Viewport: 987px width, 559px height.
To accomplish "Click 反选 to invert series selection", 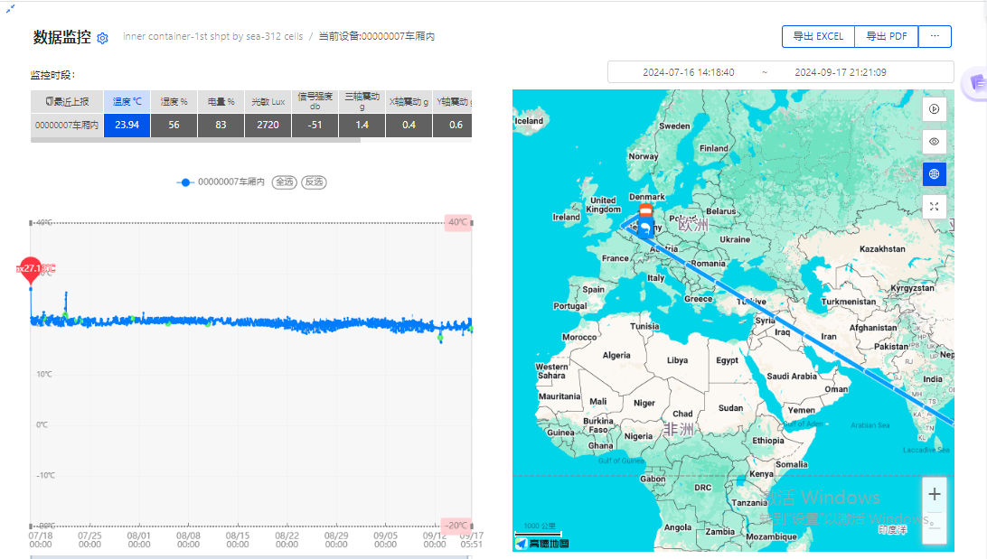I will coord(314,182).
